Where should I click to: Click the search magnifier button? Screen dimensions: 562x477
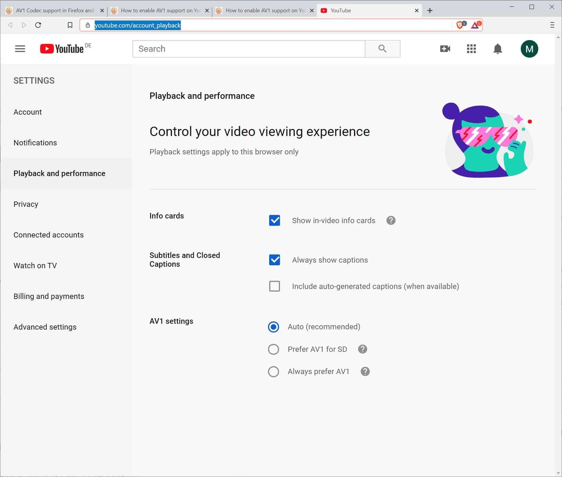click(382, 49)
